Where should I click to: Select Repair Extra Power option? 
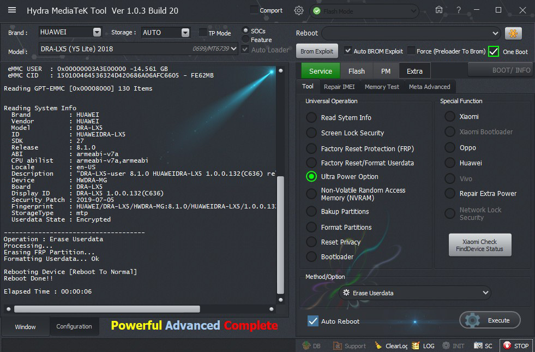coord(450,193)
